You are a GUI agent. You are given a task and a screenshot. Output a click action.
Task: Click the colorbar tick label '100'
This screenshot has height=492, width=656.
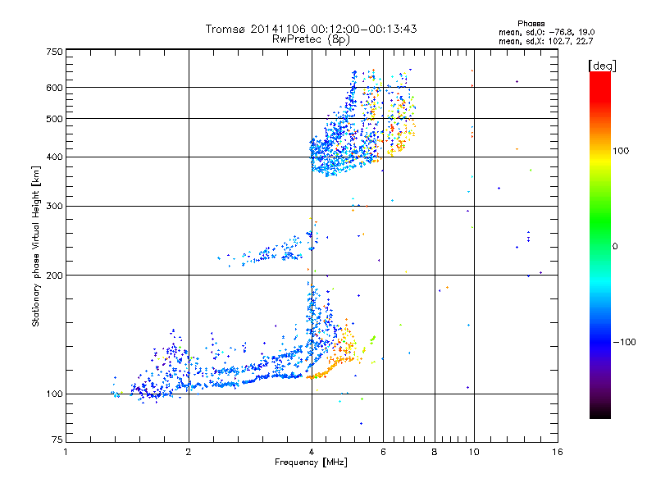pos(621,151)
